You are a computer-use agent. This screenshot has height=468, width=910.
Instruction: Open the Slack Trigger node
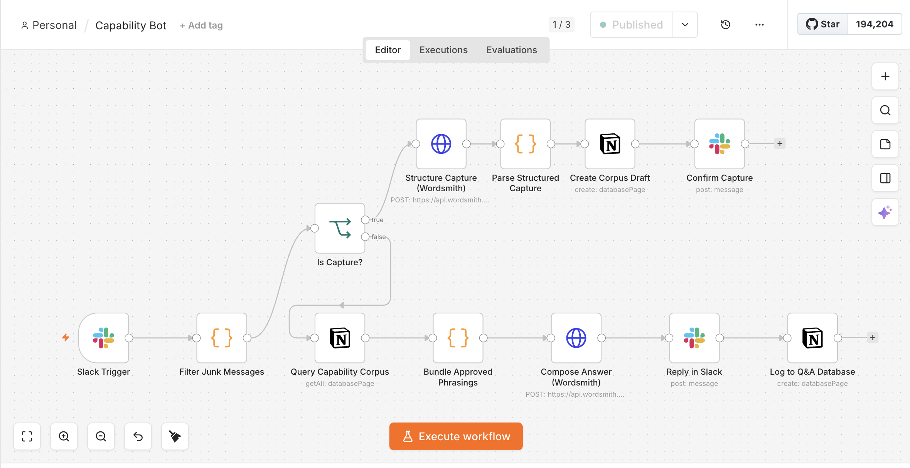(103, 338)
